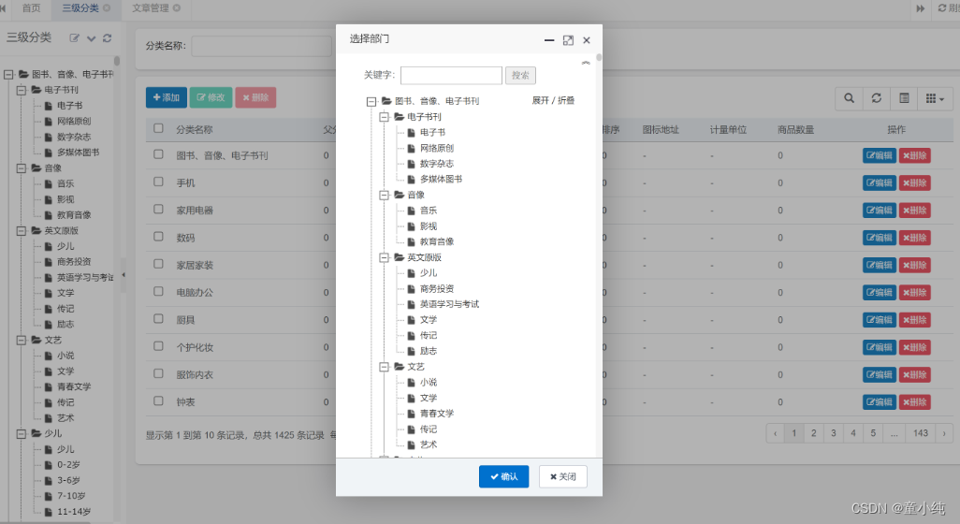Click the 关闭 button in dialog
The height and width of the screenshot is (524, 960).
[562, 477]
